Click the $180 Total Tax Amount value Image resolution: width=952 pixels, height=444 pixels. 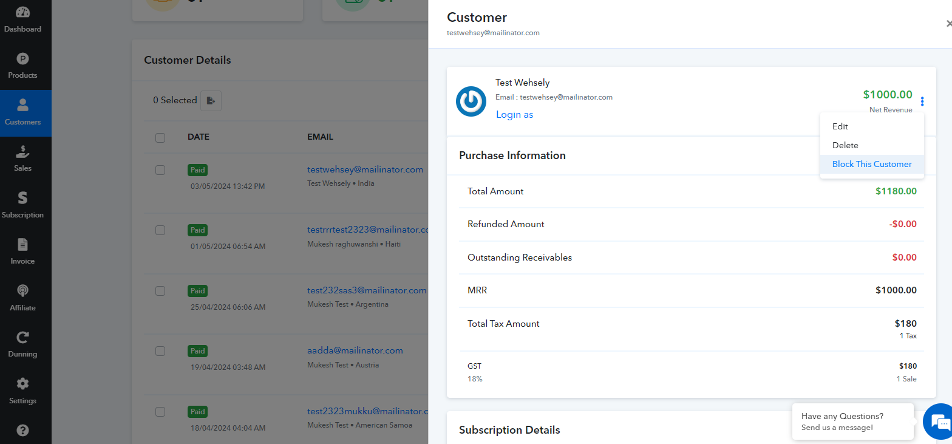(x=906, y=324)
